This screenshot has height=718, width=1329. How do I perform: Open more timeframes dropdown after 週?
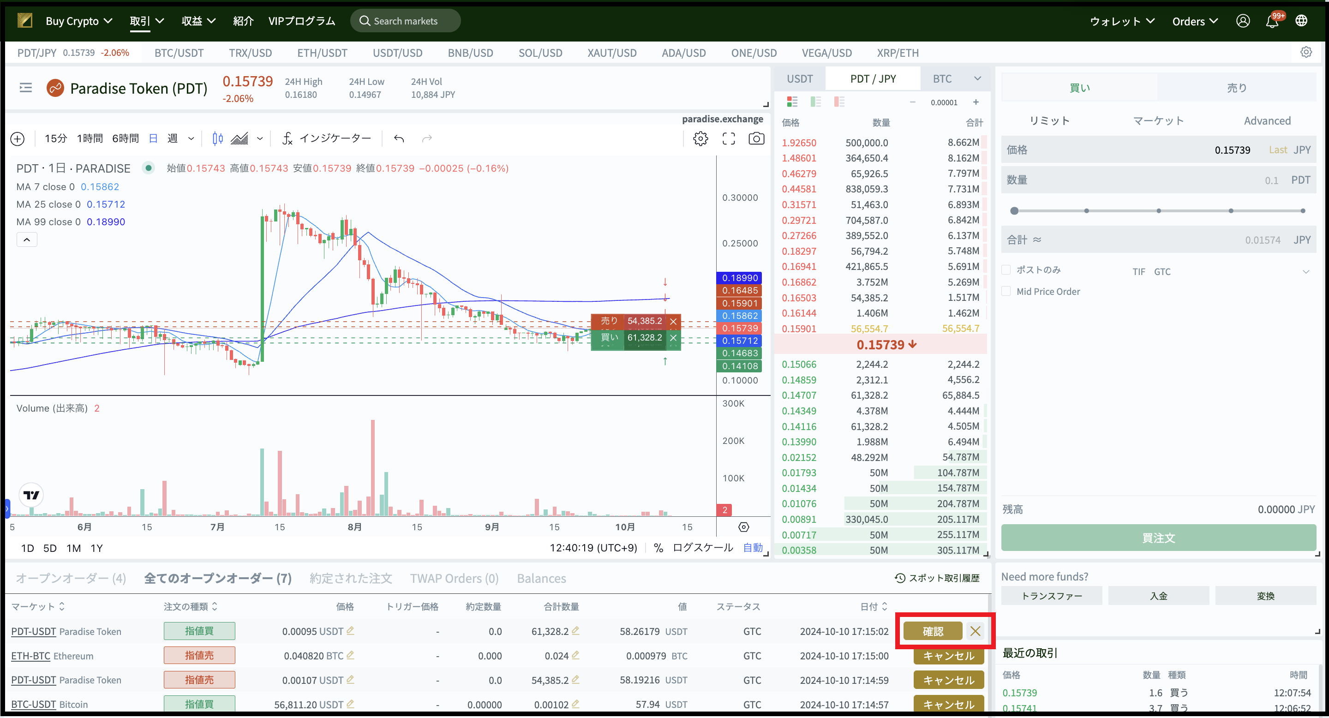(191, 139)
